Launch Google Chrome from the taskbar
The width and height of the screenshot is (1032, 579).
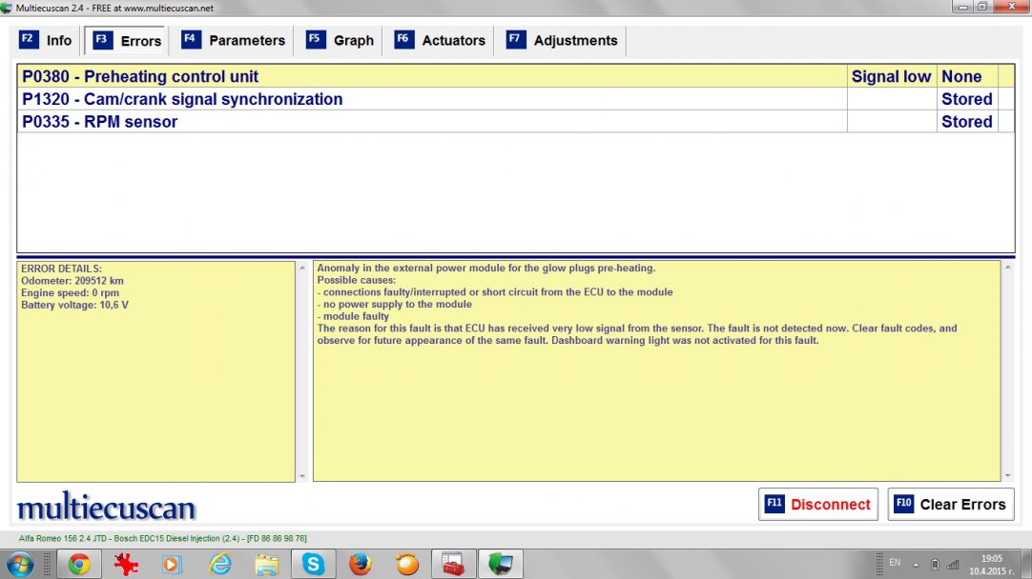pos(78,565)
